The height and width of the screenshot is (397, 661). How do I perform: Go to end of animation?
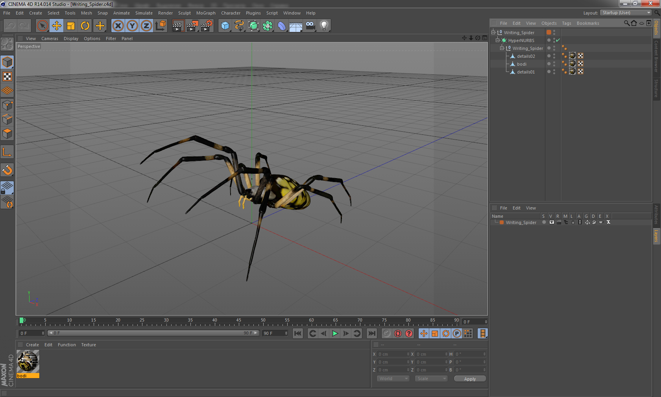(x=371, y=334)
